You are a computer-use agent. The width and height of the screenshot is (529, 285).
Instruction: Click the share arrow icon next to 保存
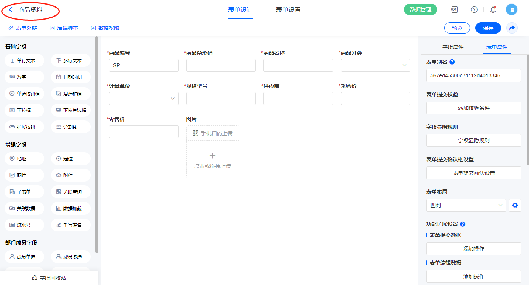click(x=512, y=28)
